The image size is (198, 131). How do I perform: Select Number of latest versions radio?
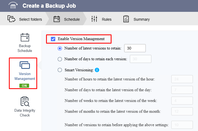(60, 48)
